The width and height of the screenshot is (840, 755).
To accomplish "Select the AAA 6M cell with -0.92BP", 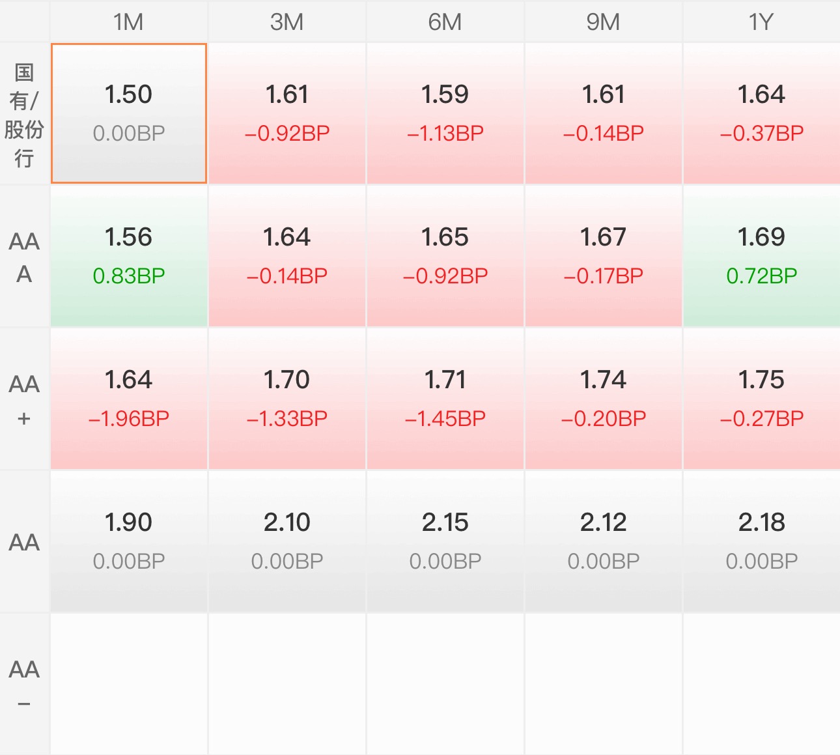I will pos(445,256).
